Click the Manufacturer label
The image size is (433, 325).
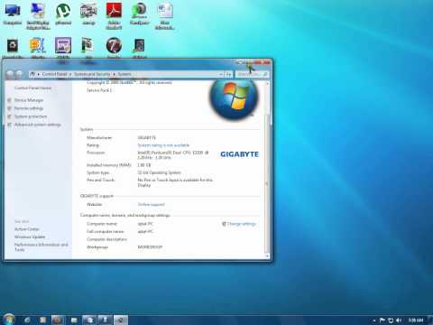click(x=99, y=137)
